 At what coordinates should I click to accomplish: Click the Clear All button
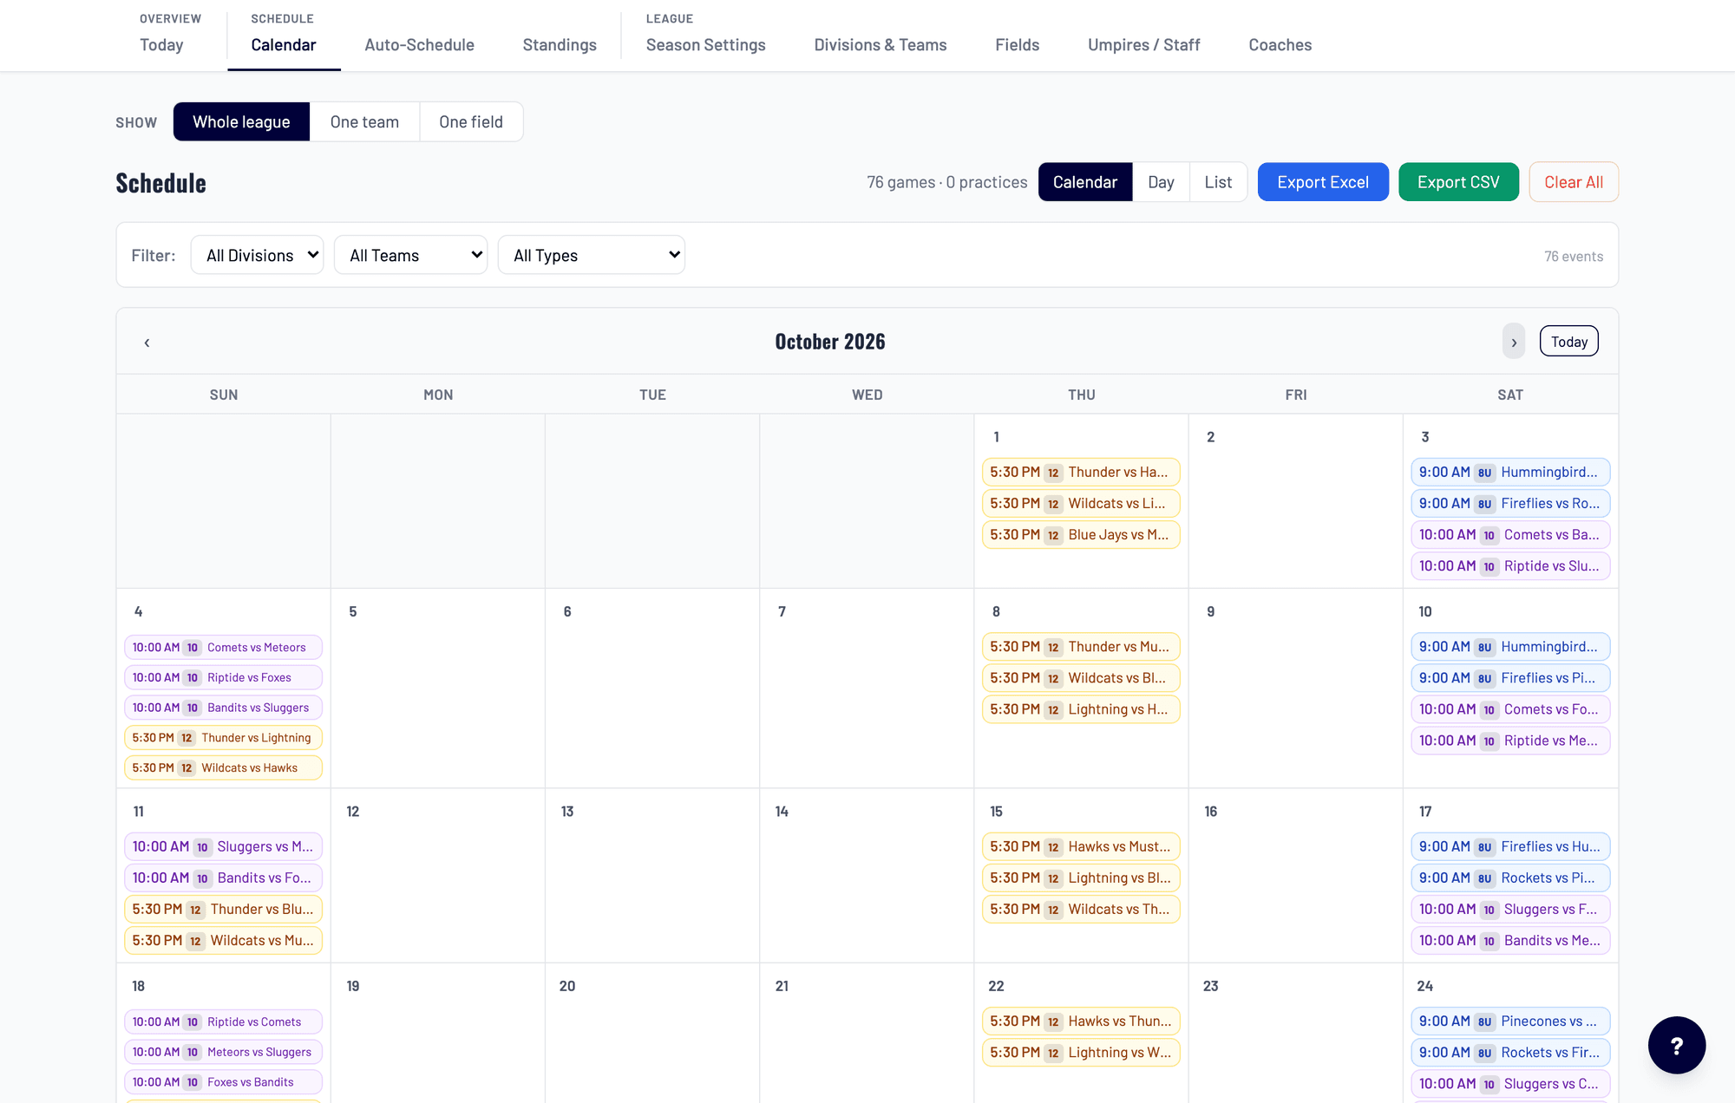pos(1574,182)
